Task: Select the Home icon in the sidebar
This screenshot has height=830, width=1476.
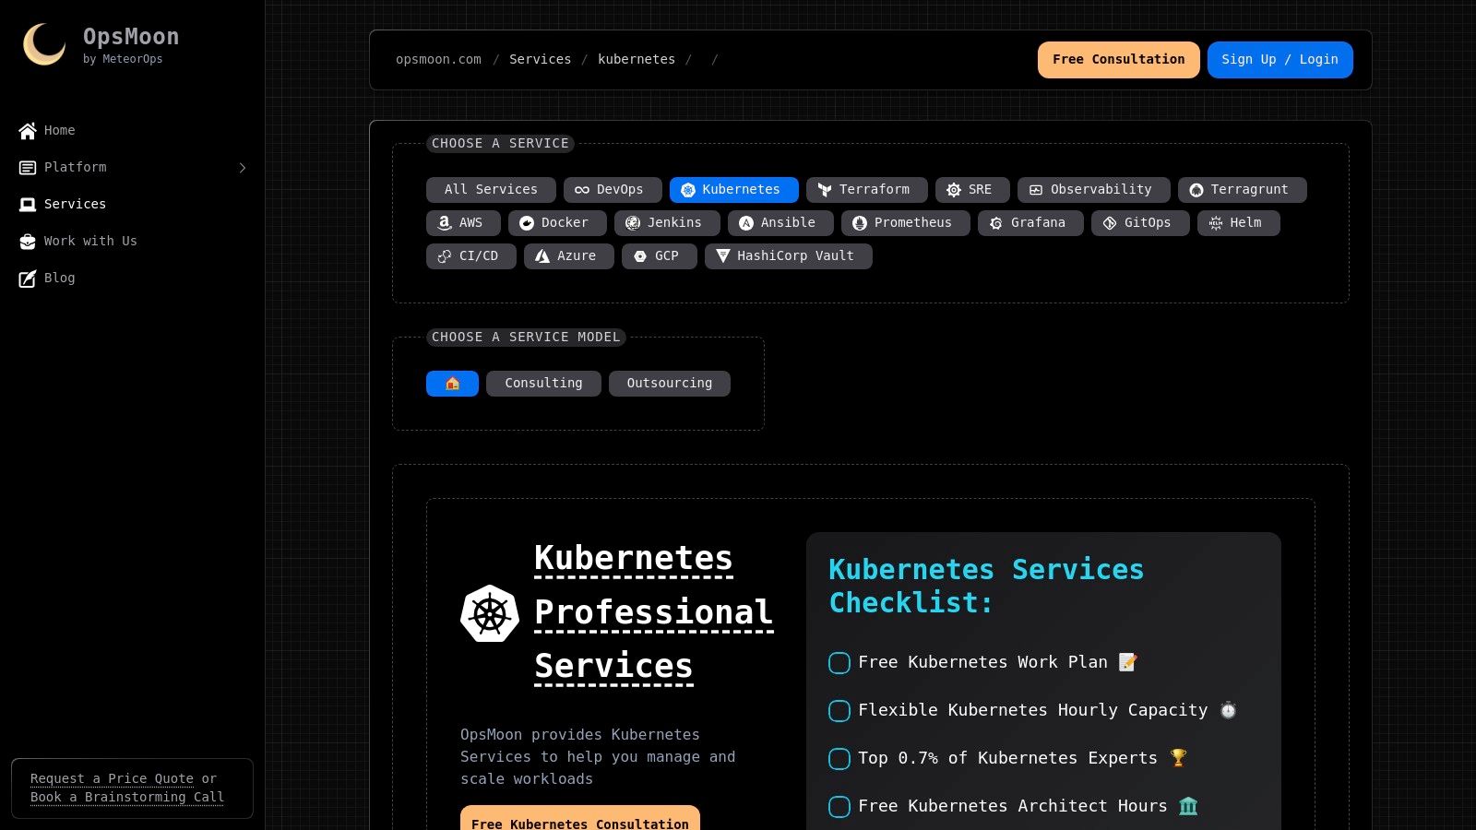Action: pyautogui.click(x=27, y=130)
